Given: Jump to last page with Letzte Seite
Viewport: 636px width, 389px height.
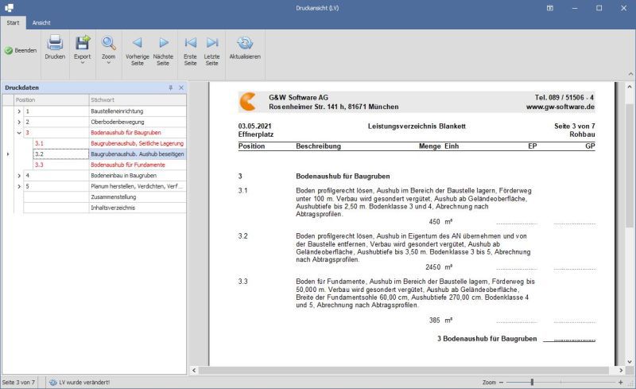Looking at the screenshot, I should coord(212,49).
